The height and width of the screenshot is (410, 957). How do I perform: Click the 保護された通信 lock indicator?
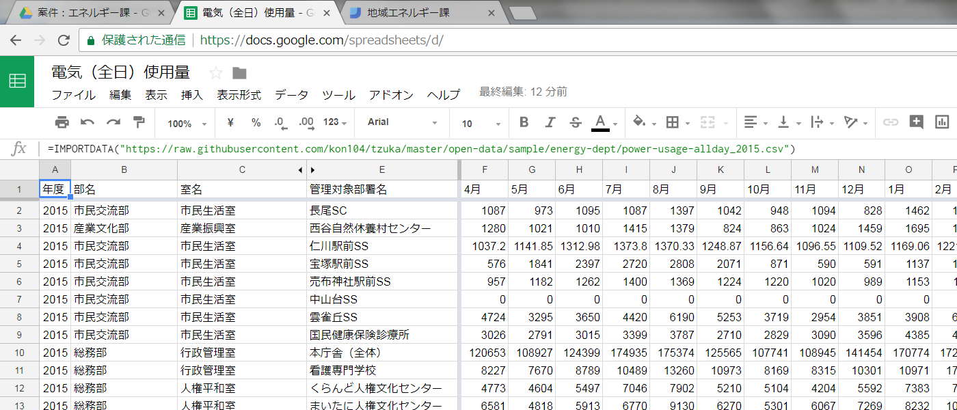click(135, 40)
